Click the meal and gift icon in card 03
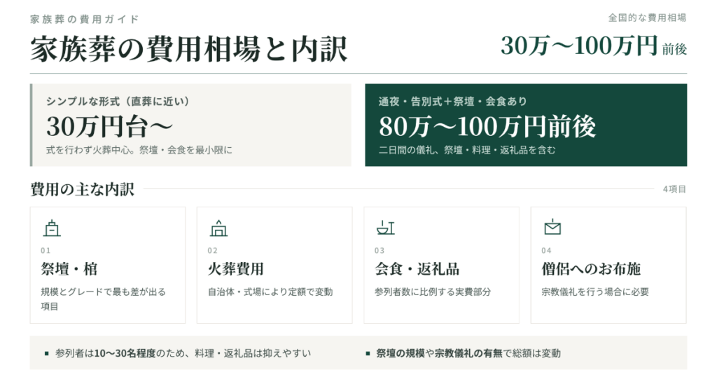Viewport: 717px width, 377px height. coord(386,228)
